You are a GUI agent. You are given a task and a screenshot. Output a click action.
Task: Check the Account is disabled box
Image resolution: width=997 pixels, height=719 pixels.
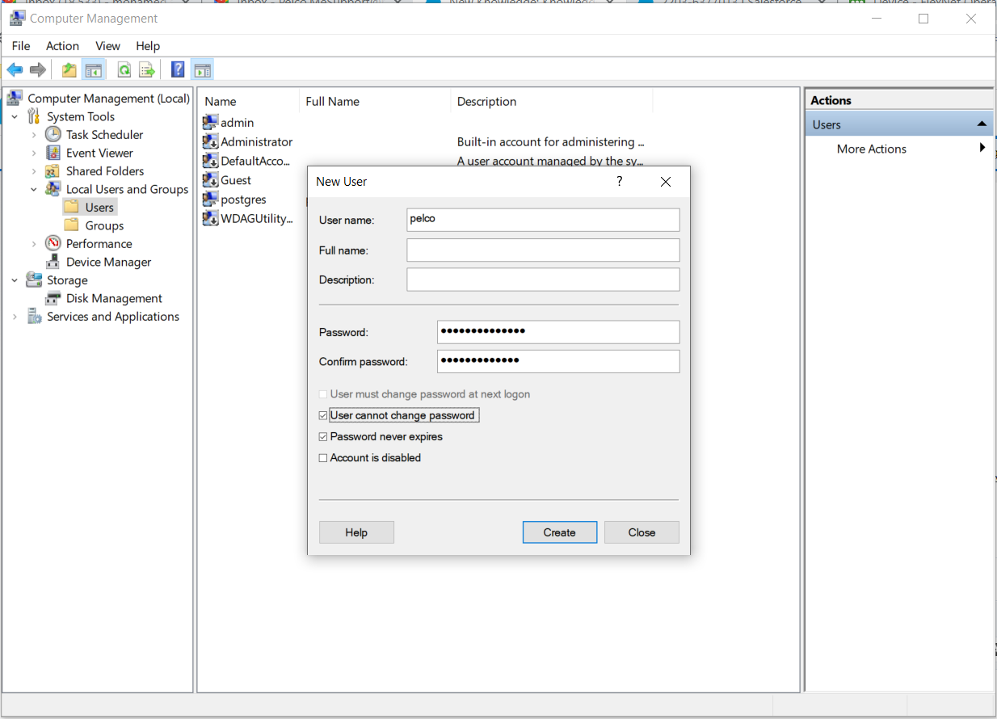click(x=323, y=458)
